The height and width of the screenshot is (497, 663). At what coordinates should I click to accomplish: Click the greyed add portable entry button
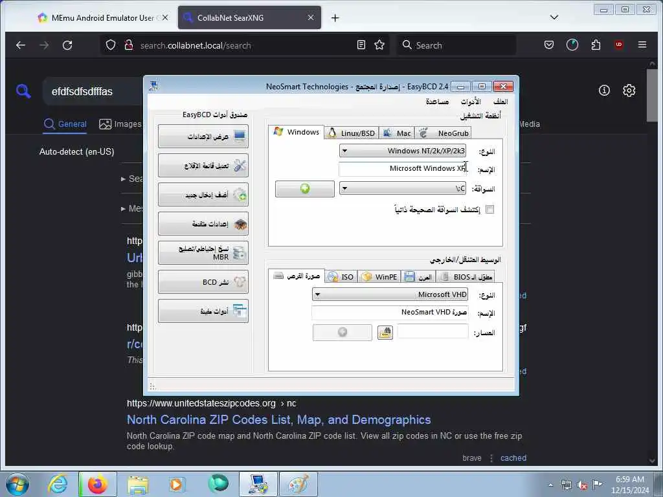point(343,332)
